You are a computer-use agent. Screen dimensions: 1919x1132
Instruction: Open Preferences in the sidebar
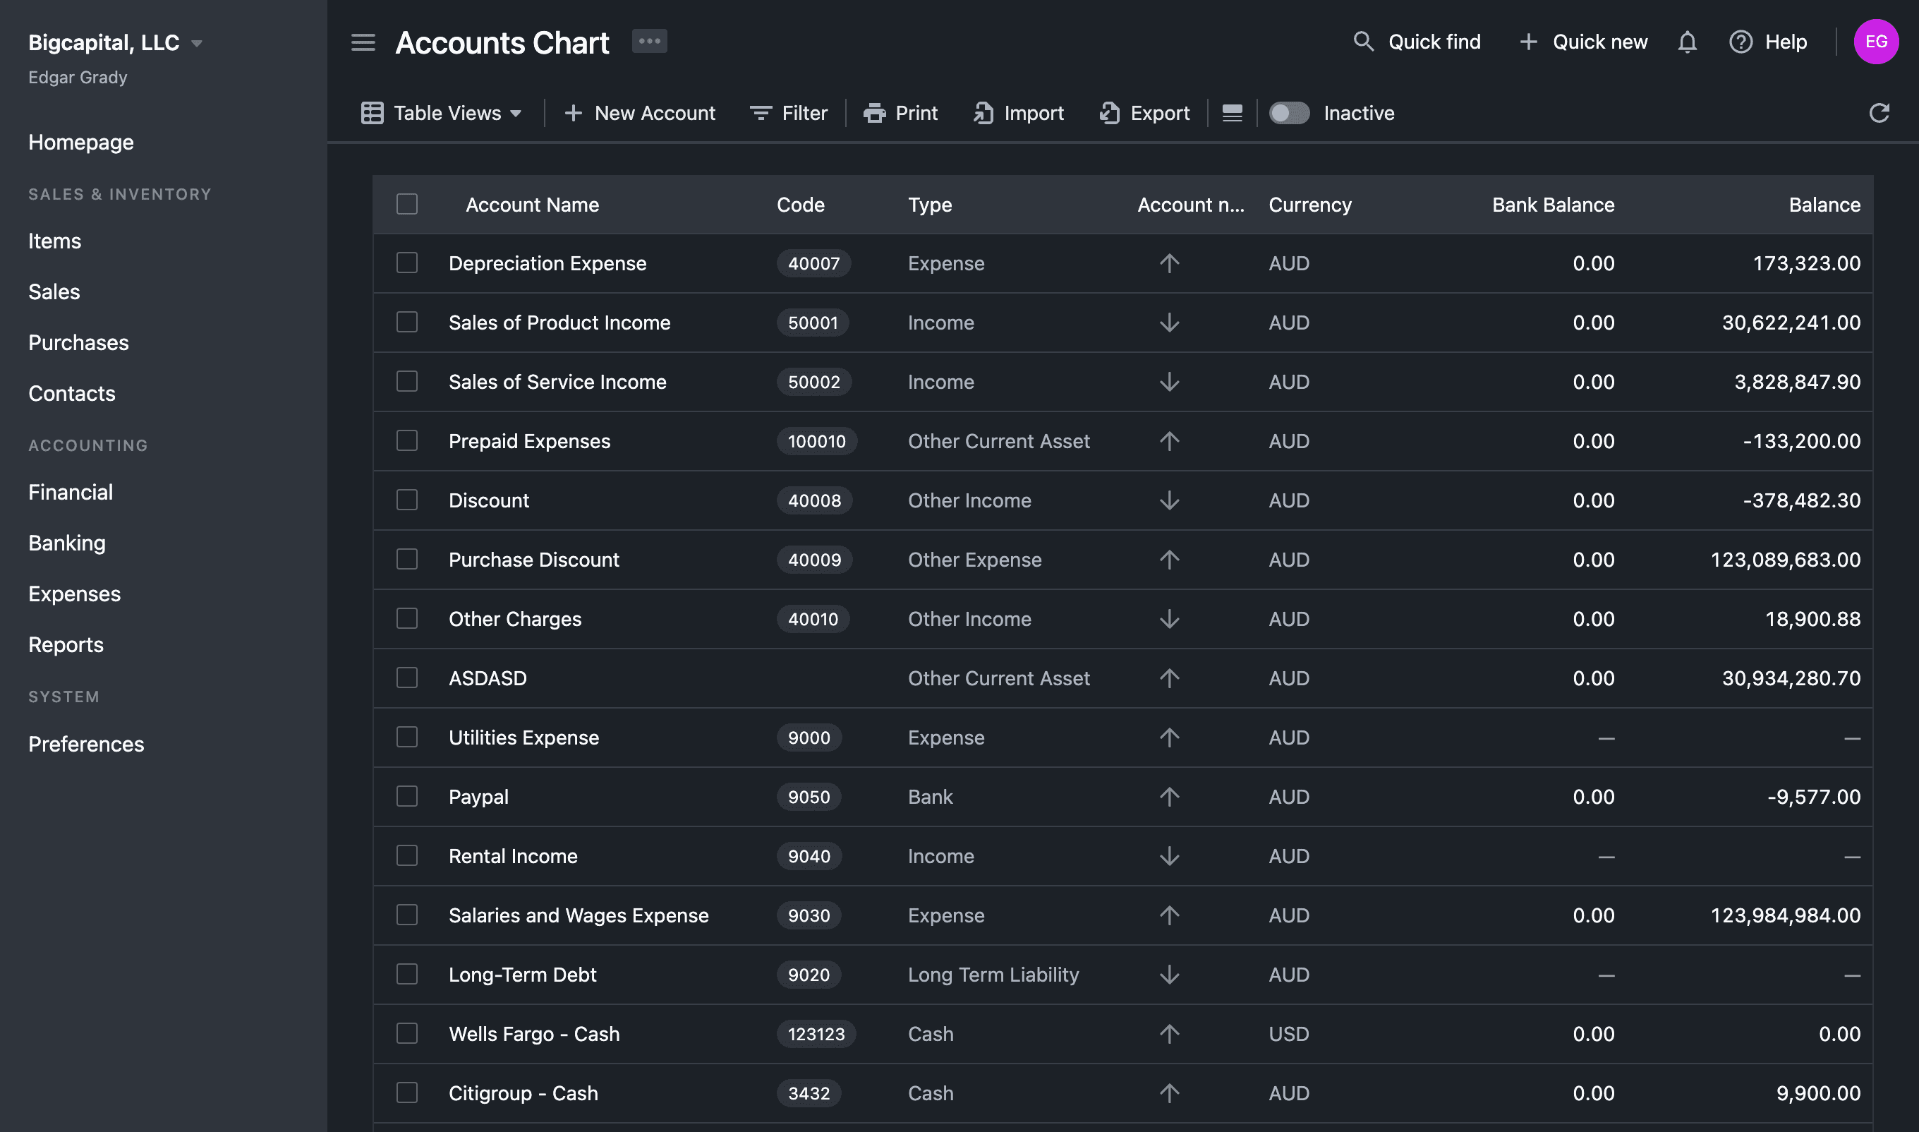point(86,744)
